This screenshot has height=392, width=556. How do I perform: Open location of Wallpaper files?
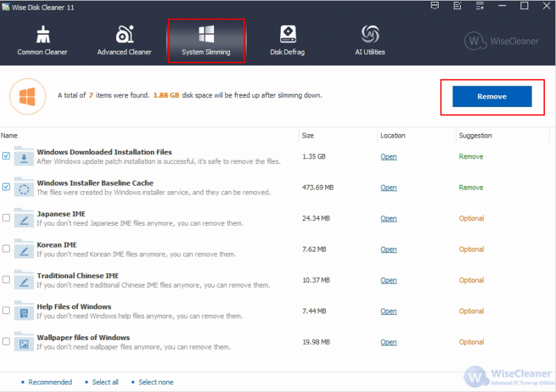click(x=389, y=342)
